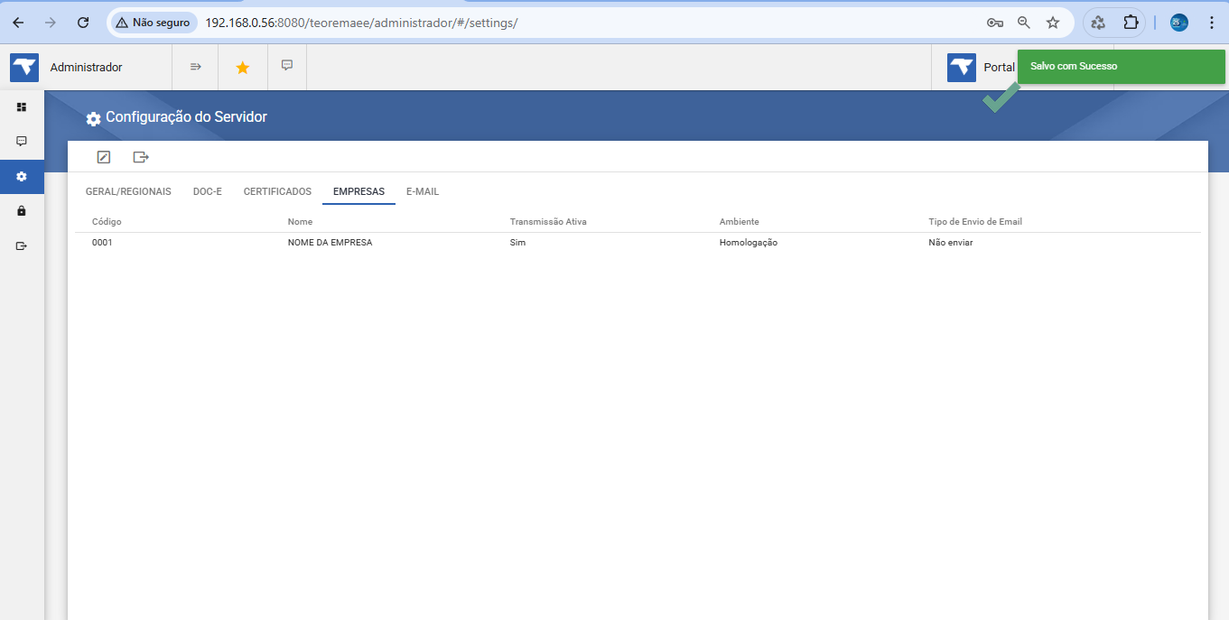Open the padlock security icon in sidebar
The image size is (1229, 620).
22,211
